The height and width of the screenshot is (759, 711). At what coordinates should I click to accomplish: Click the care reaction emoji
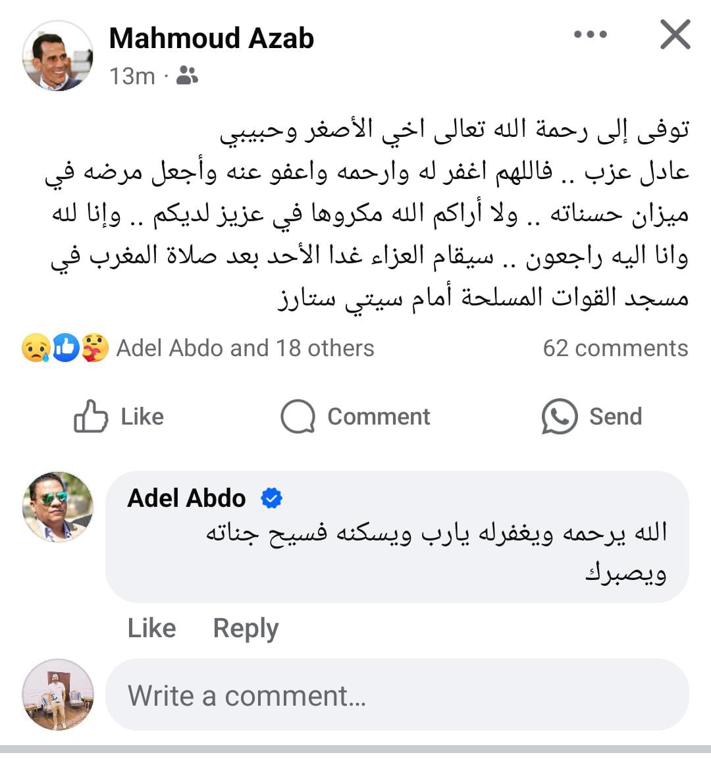[x=95, y=348]
